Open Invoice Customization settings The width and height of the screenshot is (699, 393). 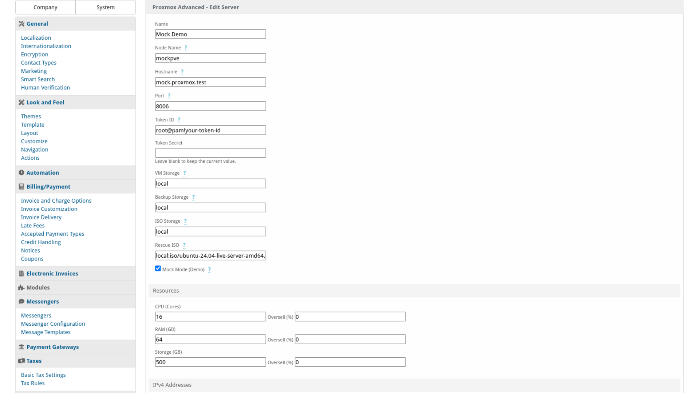[49, 209]
